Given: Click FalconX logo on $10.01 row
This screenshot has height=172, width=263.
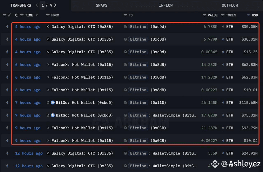Looking at the screenshot, I should [x=48, y=90].
